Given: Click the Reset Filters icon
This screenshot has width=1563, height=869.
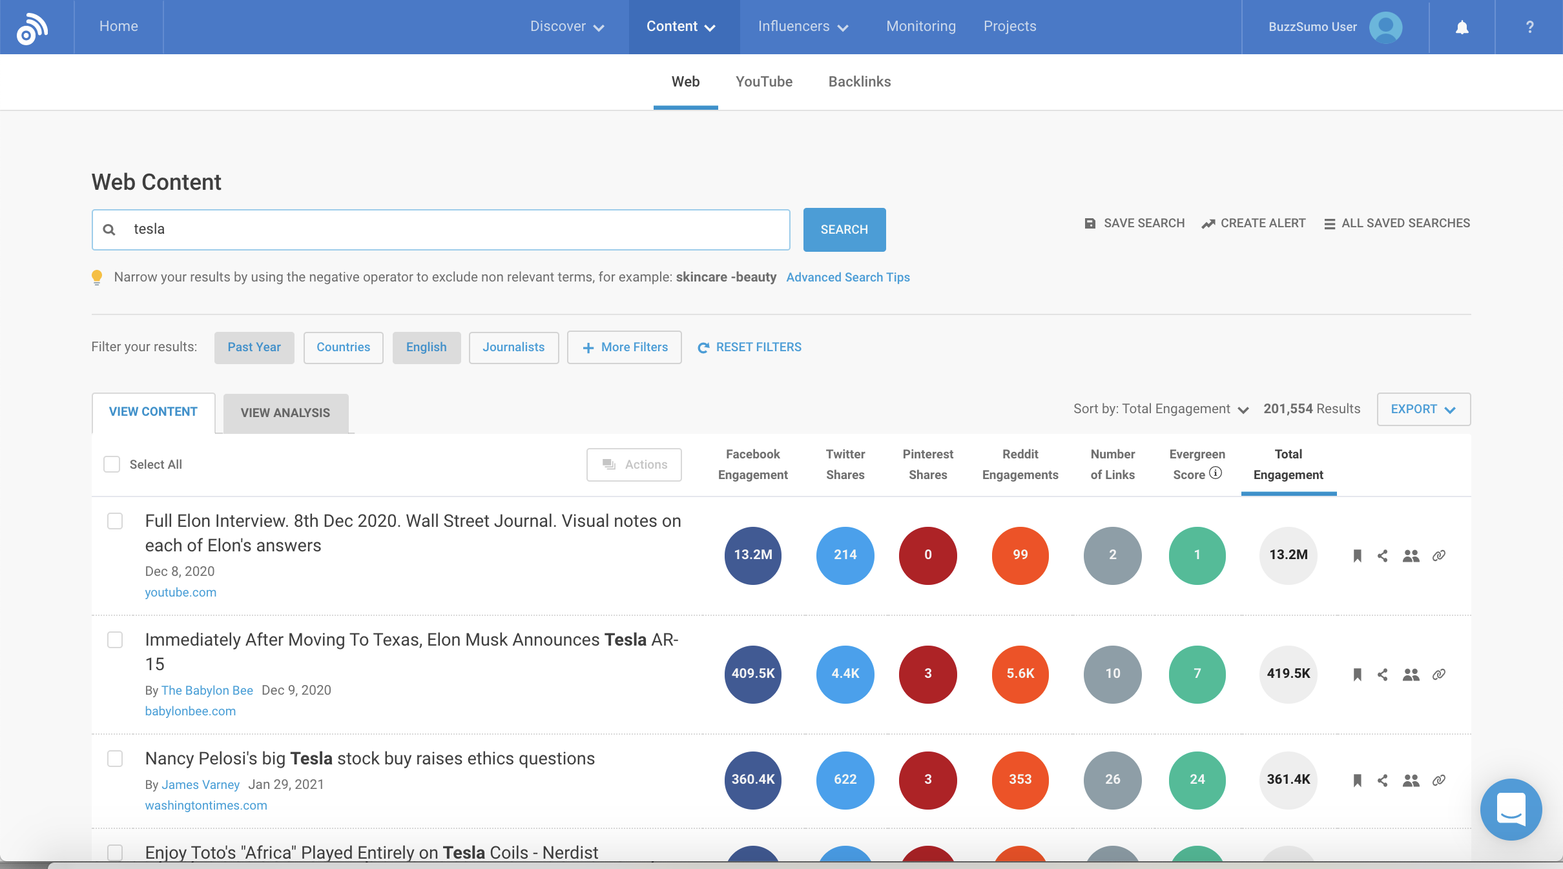Looking at the screenshot, I should pyautogui.click(x=702, y=347).
